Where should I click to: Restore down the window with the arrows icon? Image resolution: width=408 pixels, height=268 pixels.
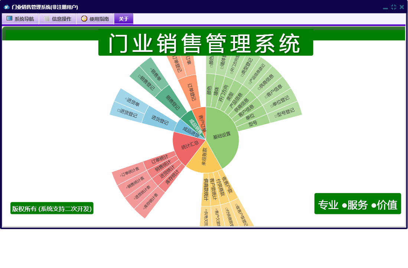[394, 7]
